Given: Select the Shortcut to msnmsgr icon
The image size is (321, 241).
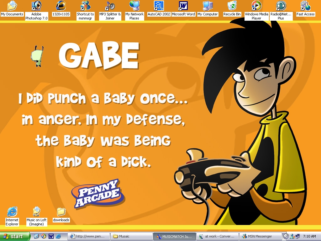Looking at the screenshot, I should coord(85,6).
